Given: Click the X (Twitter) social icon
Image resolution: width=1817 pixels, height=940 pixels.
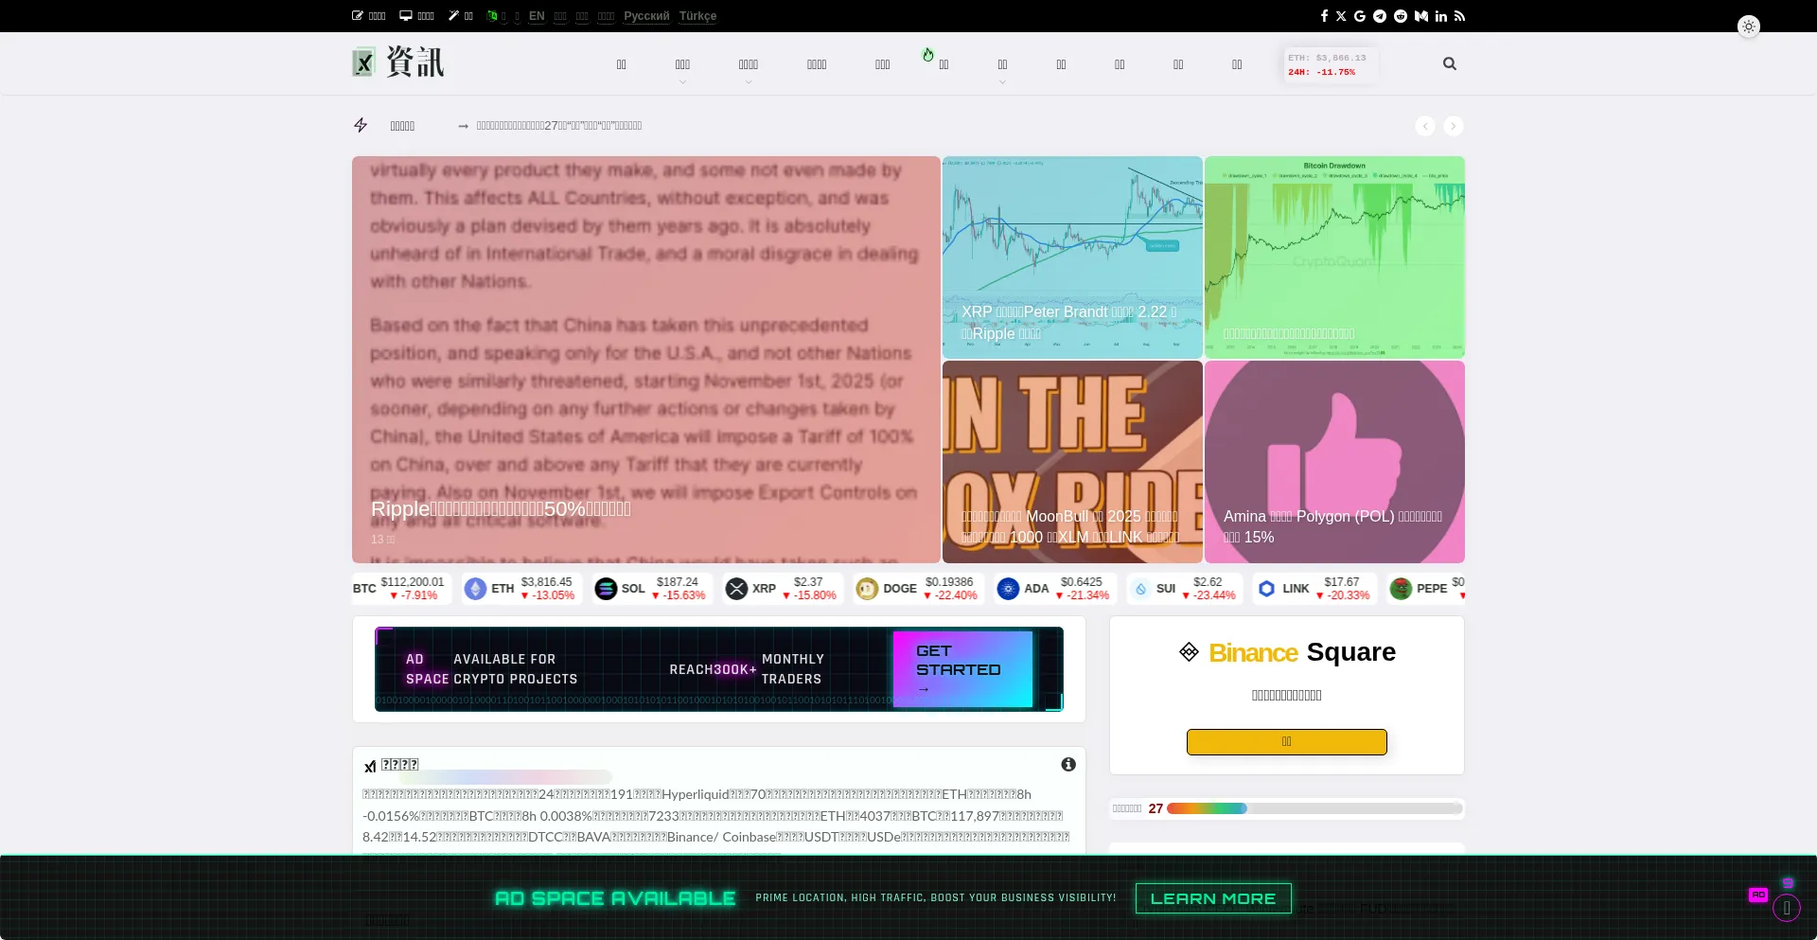Looking at the screenshot, I should click(x=1341, y=16).
